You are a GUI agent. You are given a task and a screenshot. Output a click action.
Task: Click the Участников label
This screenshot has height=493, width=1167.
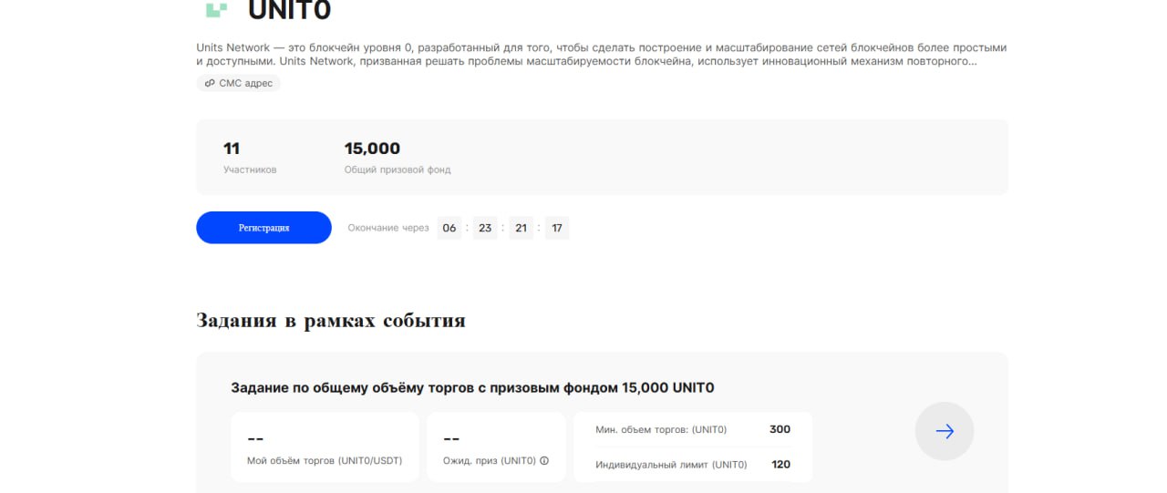(x=250, y=169)
